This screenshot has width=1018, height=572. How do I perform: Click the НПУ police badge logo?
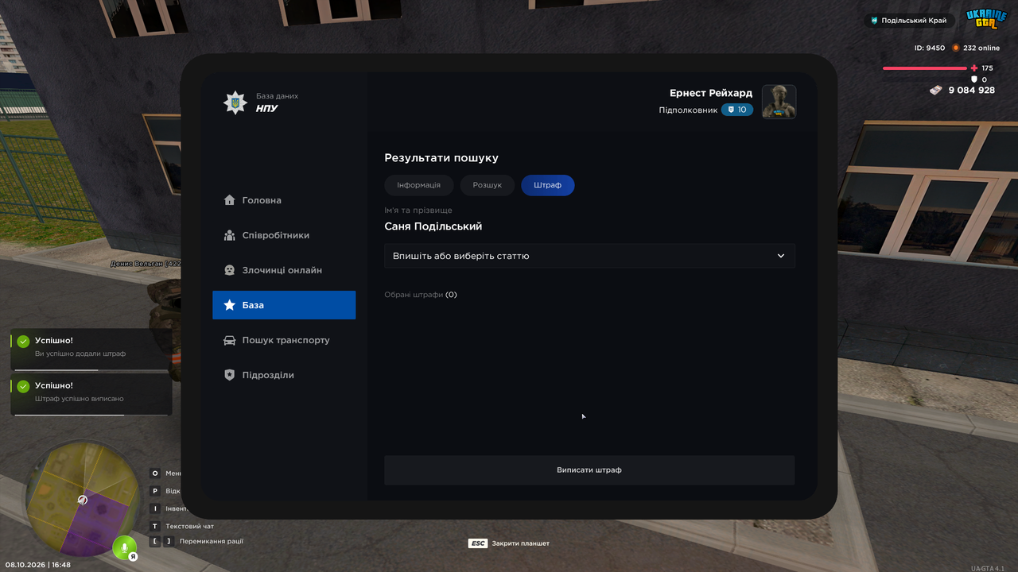tap(235, 102)
